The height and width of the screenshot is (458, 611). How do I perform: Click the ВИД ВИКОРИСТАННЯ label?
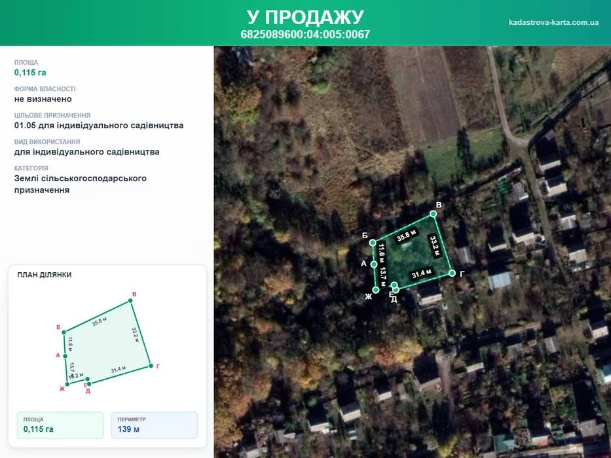[47, 142]
